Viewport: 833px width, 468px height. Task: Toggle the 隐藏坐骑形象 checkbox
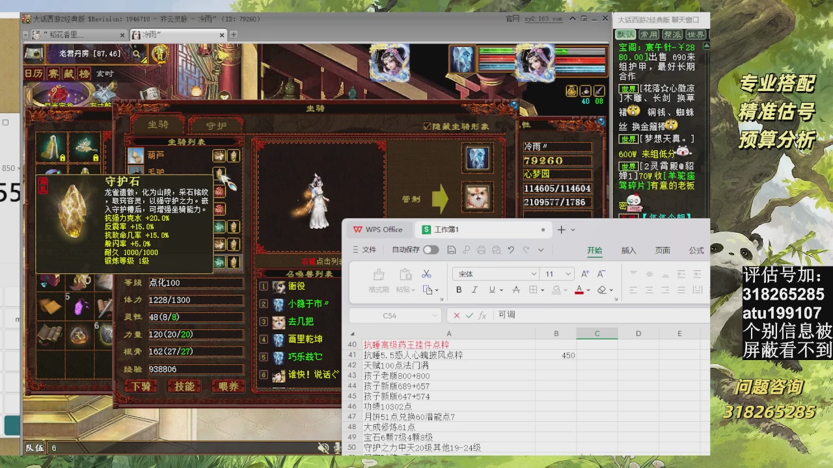tap(427, 127)
